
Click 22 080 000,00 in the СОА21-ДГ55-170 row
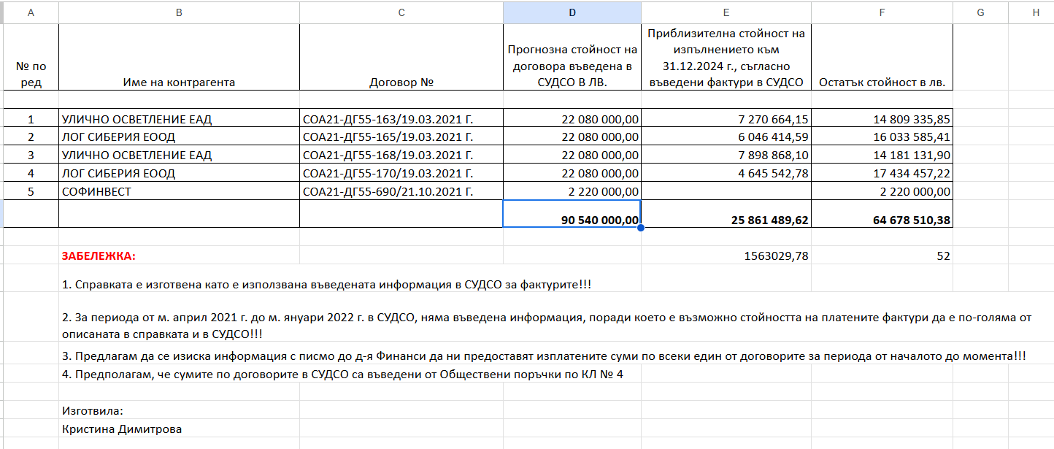[572, 174]
